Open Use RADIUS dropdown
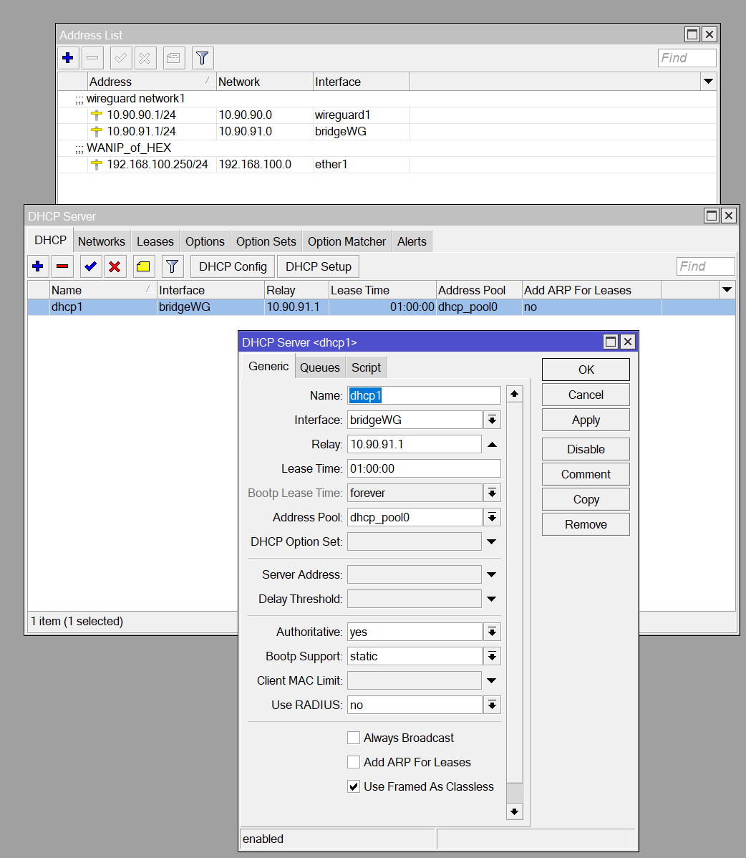 click(493, 705)
